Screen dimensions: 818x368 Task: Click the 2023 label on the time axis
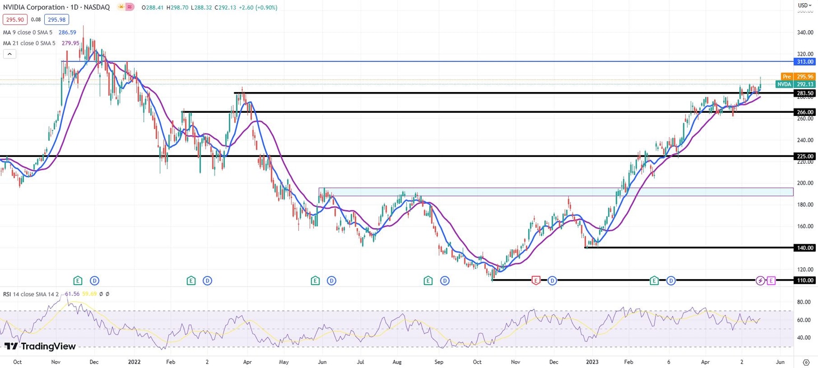pos(592,362)
